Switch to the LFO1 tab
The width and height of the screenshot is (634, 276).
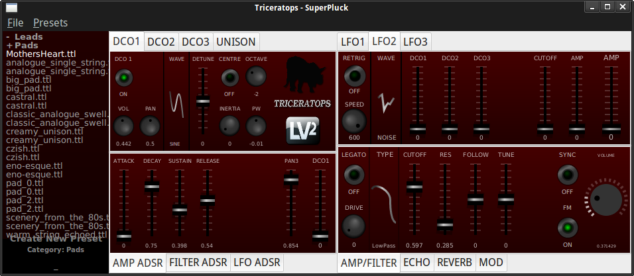(x=353, y=42)
